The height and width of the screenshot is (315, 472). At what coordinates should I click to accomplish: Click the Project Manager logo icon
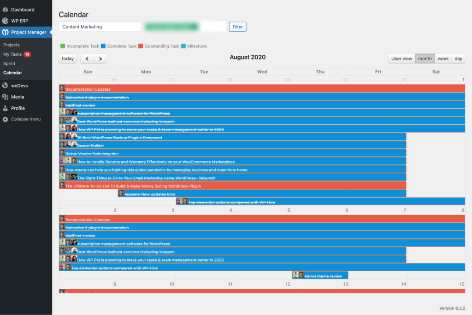coord(5,32)
